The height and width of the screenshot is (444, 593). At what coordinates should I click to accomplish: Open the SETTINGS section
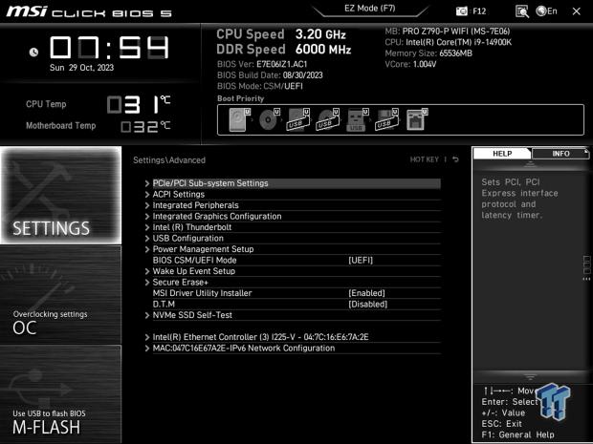61,195
